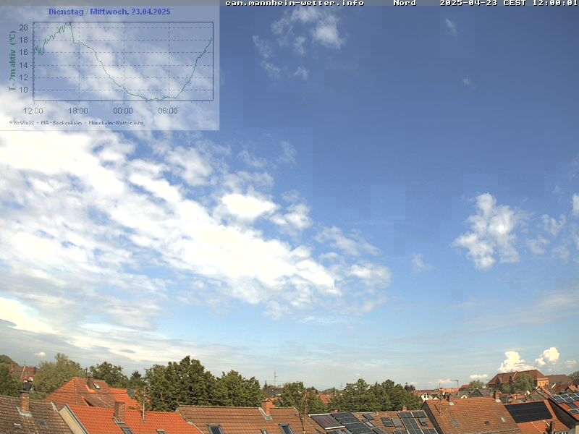Click the temperature curve peak near 20°C
The height and width of the screenshot is (434, 579).
tap(69, 23)
